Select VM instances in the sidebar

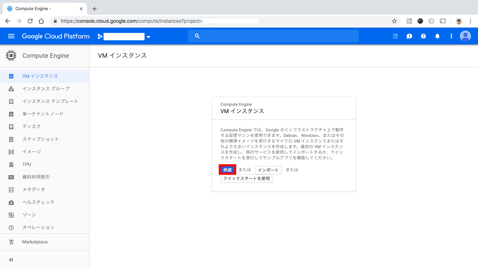click(x=40, y=76)
